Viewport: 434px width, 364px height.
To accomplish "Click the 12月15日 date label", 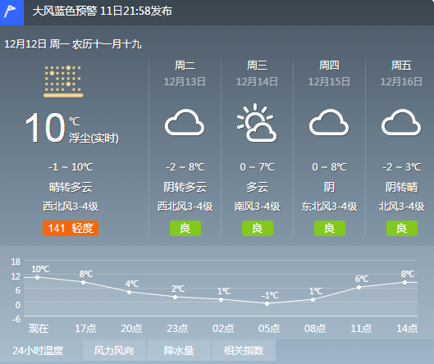I will 329,82.
